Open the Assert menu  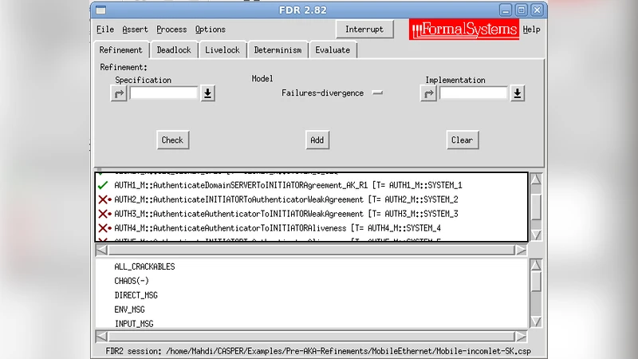pyautogui.click(x=135, y=30)
